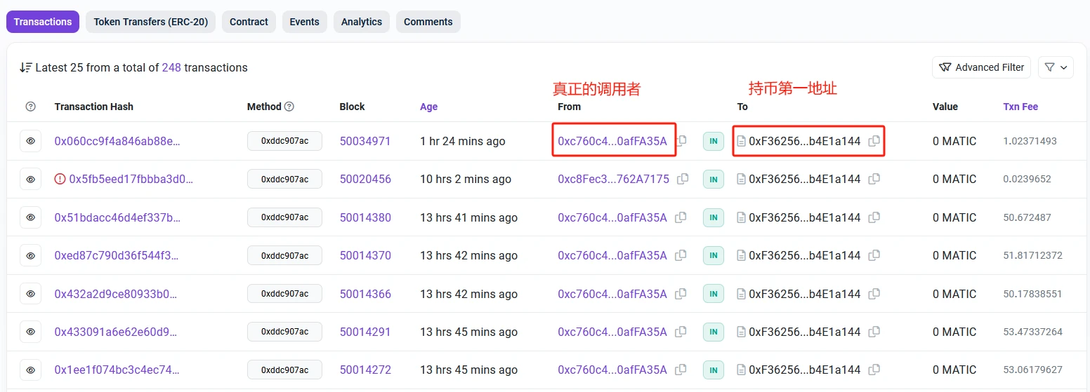Click contract file icon in block 50014366 row
This screenshot has height=392, width=1090.
(x=741, y=294)
